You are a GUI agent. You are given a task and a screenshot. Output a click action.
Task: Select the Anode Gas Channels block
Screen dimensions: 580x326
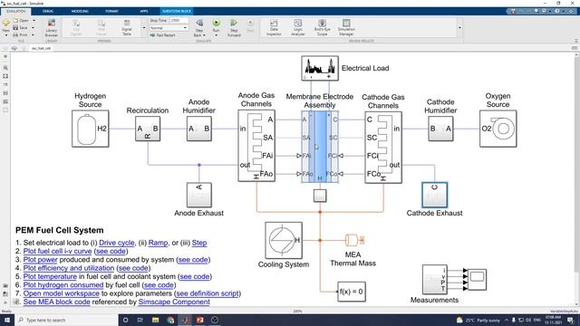click(256, 146)
